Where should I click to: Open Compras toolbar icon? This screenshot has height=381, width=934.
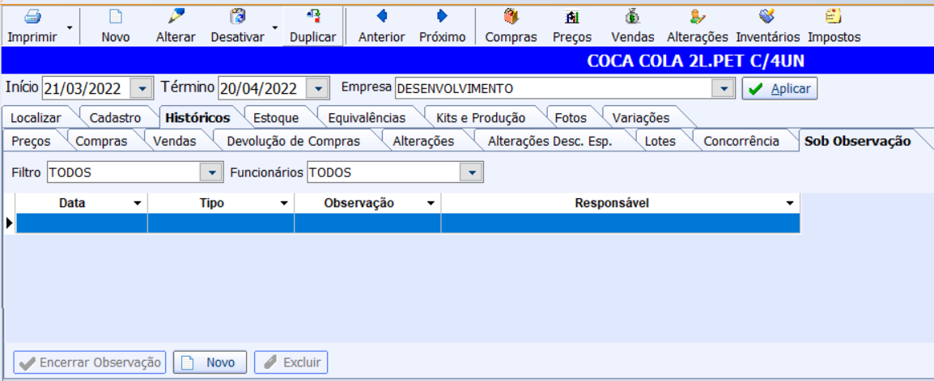pos(511,16)
